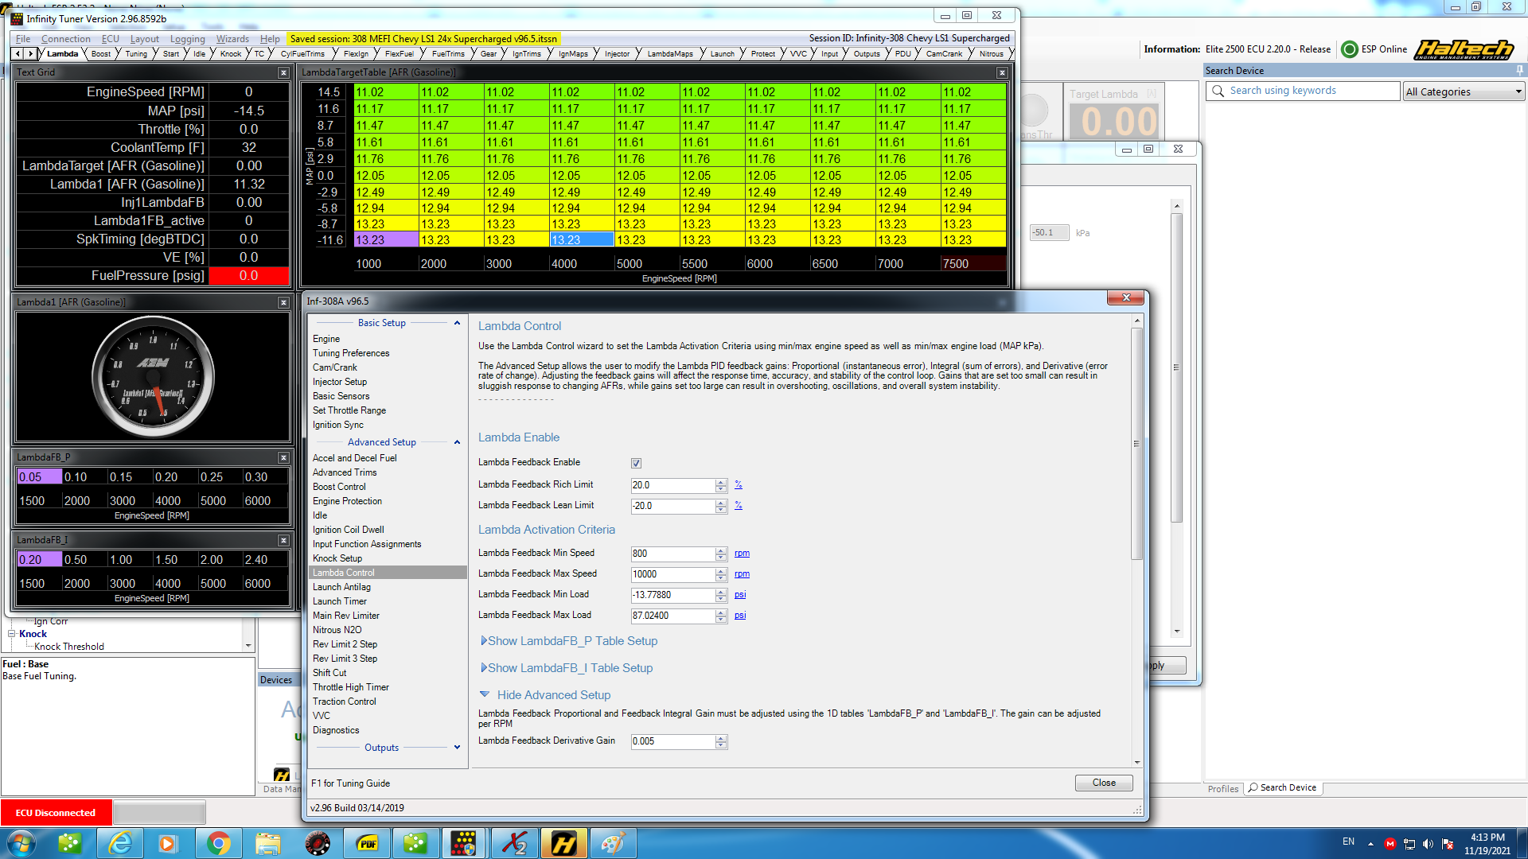Collapse the Knock tree node
Viewport: 1528px width, 859px height.
(12, 634)
